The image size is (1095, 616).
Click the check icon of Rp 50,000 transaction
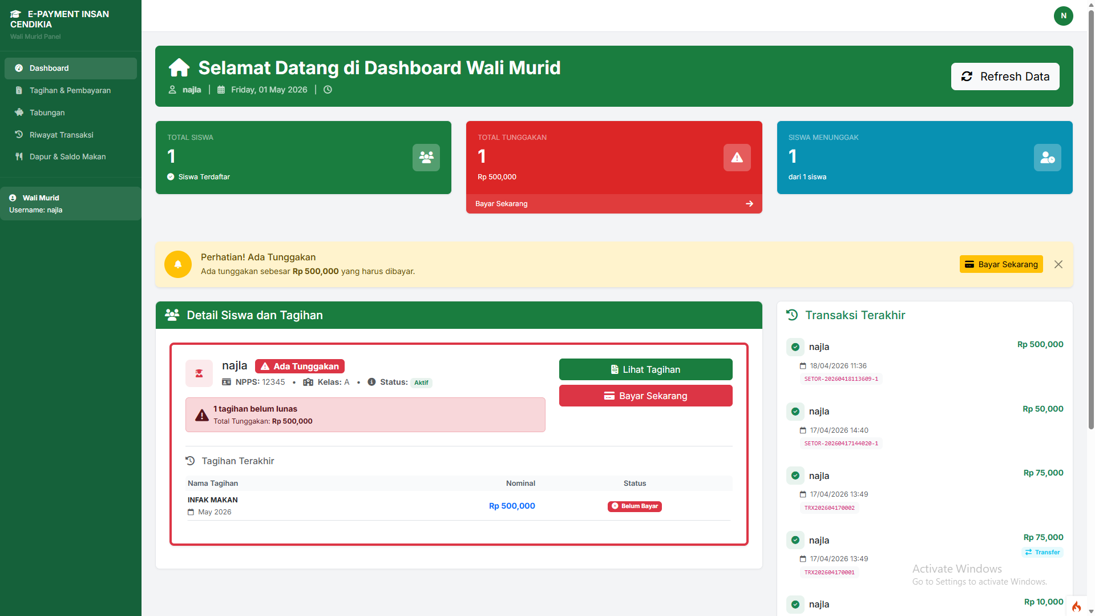(795, 411)
